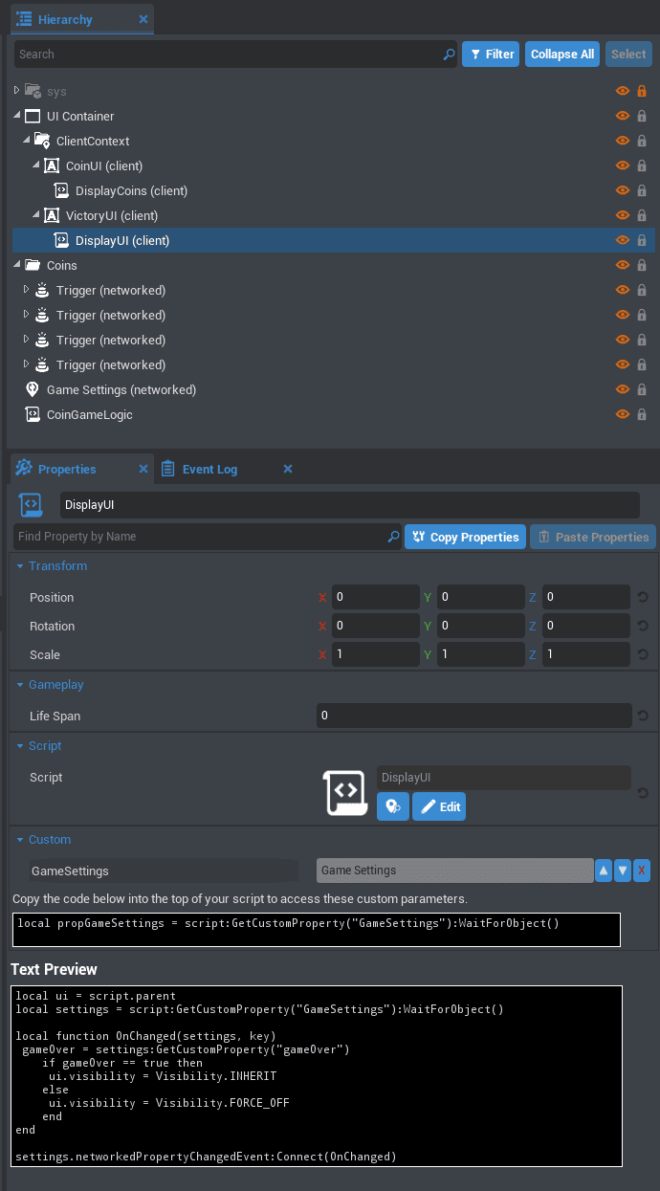Click the lock icon on the sys row

(x=642, y=91)
